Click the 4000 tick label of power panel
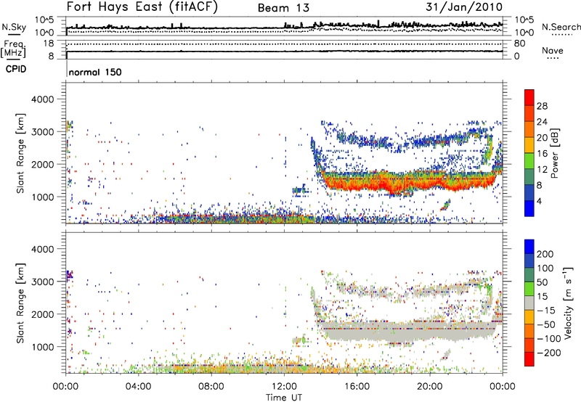Image resolution: width=581 pixels, height=402 pixels. pyautogui.click(x=43, y=99)
